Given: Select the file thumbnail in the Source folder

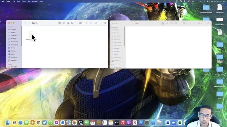Looking at the screenshot, I should click(x=31, y=35).
